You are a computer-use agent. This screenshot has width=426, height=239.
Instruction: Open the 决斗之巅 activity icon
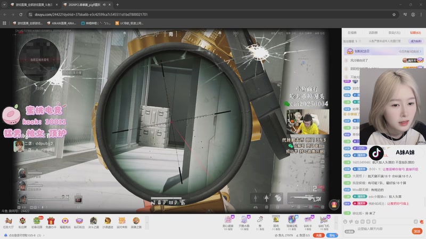(x=94, y=223)
